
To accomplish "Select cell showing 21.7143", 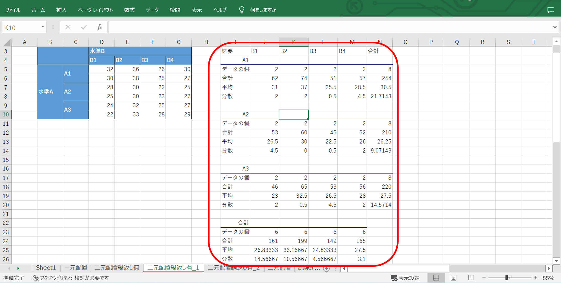I will tap(380, 96).
